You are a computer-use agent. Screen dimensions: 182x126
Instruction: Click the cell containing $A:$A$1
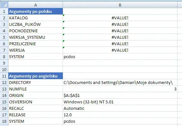120,95
